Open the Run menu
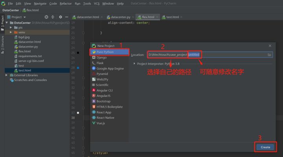The width and height of the screenshot is (283, 157). point(77,4)
